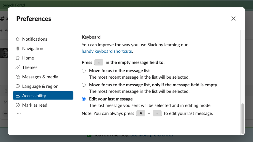
Task: Open the Notifications preferences tab
Action: 43,39
